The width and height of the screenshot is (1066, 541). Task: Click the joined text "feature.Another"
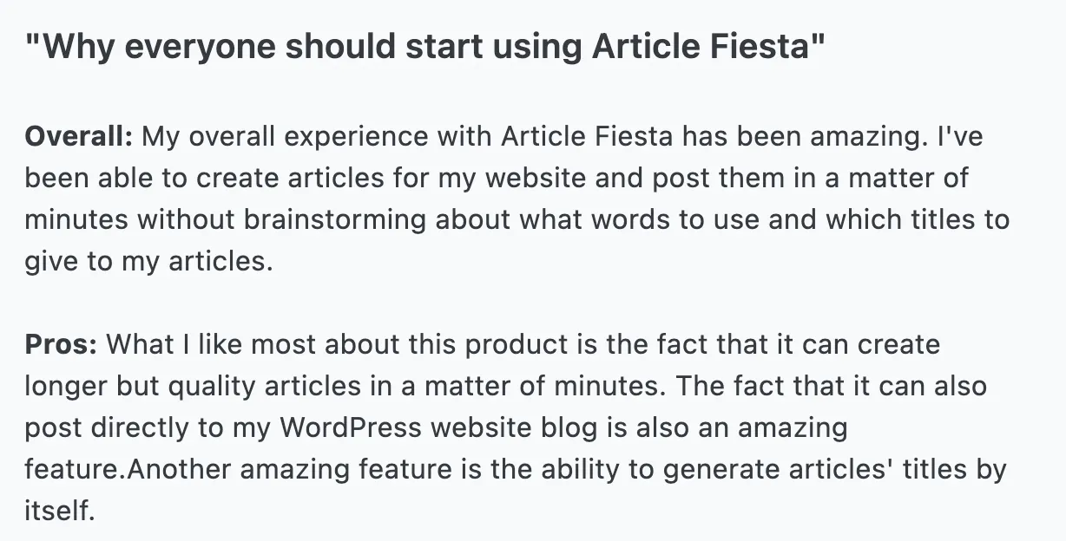tap(128, 469)
